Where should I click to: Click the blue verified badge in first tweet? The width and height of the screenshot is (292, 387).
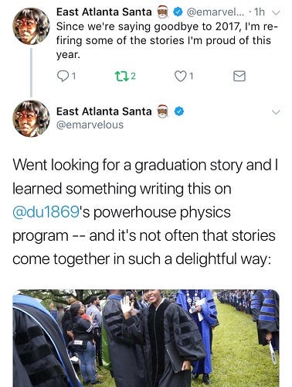(178, 12)
